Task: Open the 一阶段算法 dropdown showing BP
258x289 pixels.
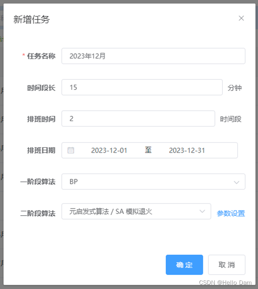Action: [x=153, y=182]
